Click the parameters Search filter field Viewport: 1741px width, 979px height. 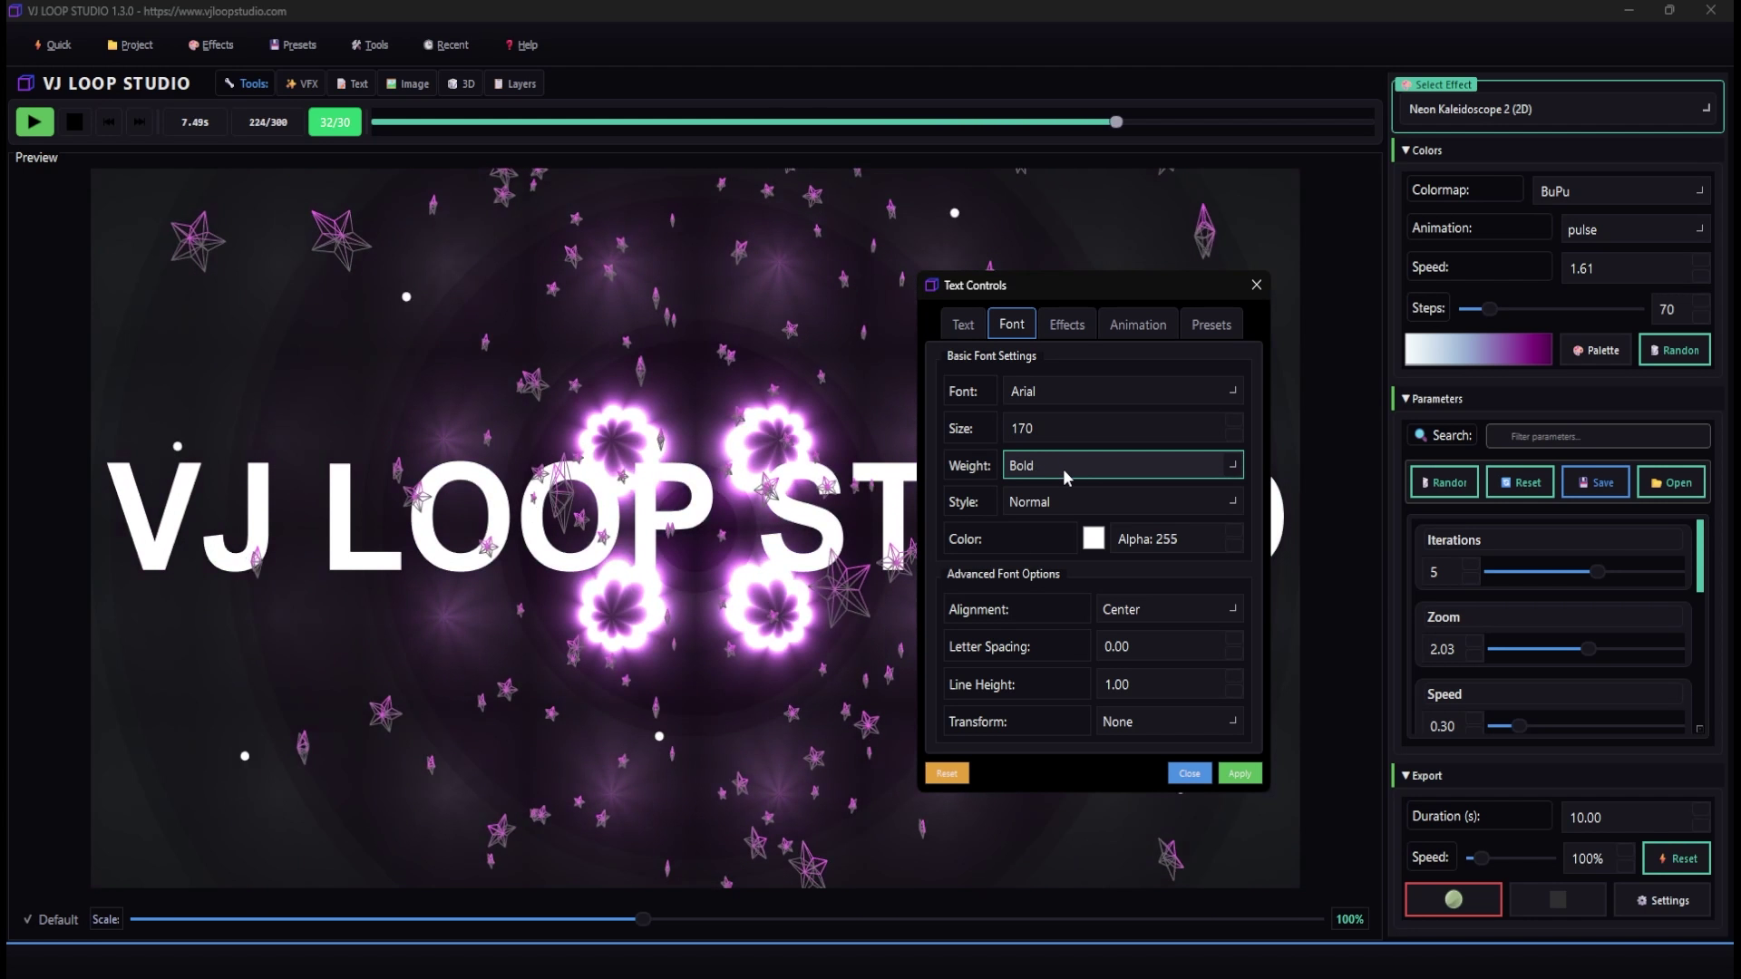click(1597, 436)
